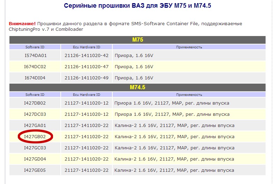Click the applicability text in the I674DI04 row
This screenshot has width=275, height=184.
click(x=134, y=78)
